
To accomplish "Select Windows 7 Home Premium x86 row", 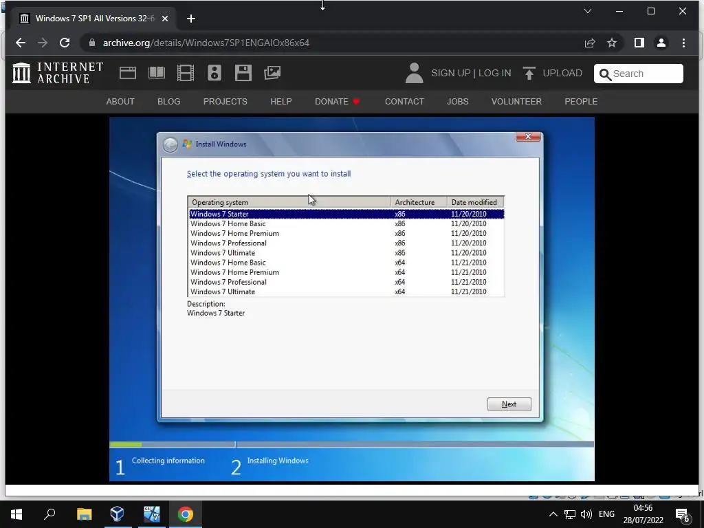I will [x=346, y=234].
